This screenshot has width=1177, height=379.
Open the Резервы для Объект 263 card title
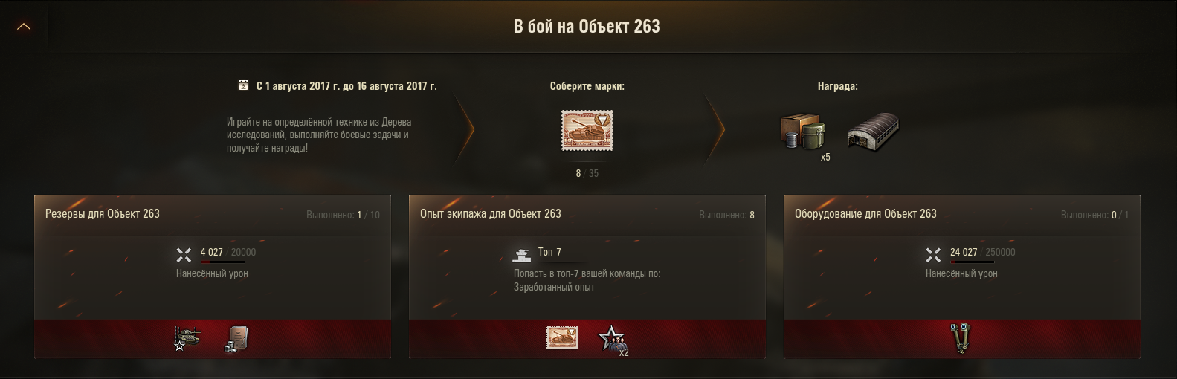(103, 213)
